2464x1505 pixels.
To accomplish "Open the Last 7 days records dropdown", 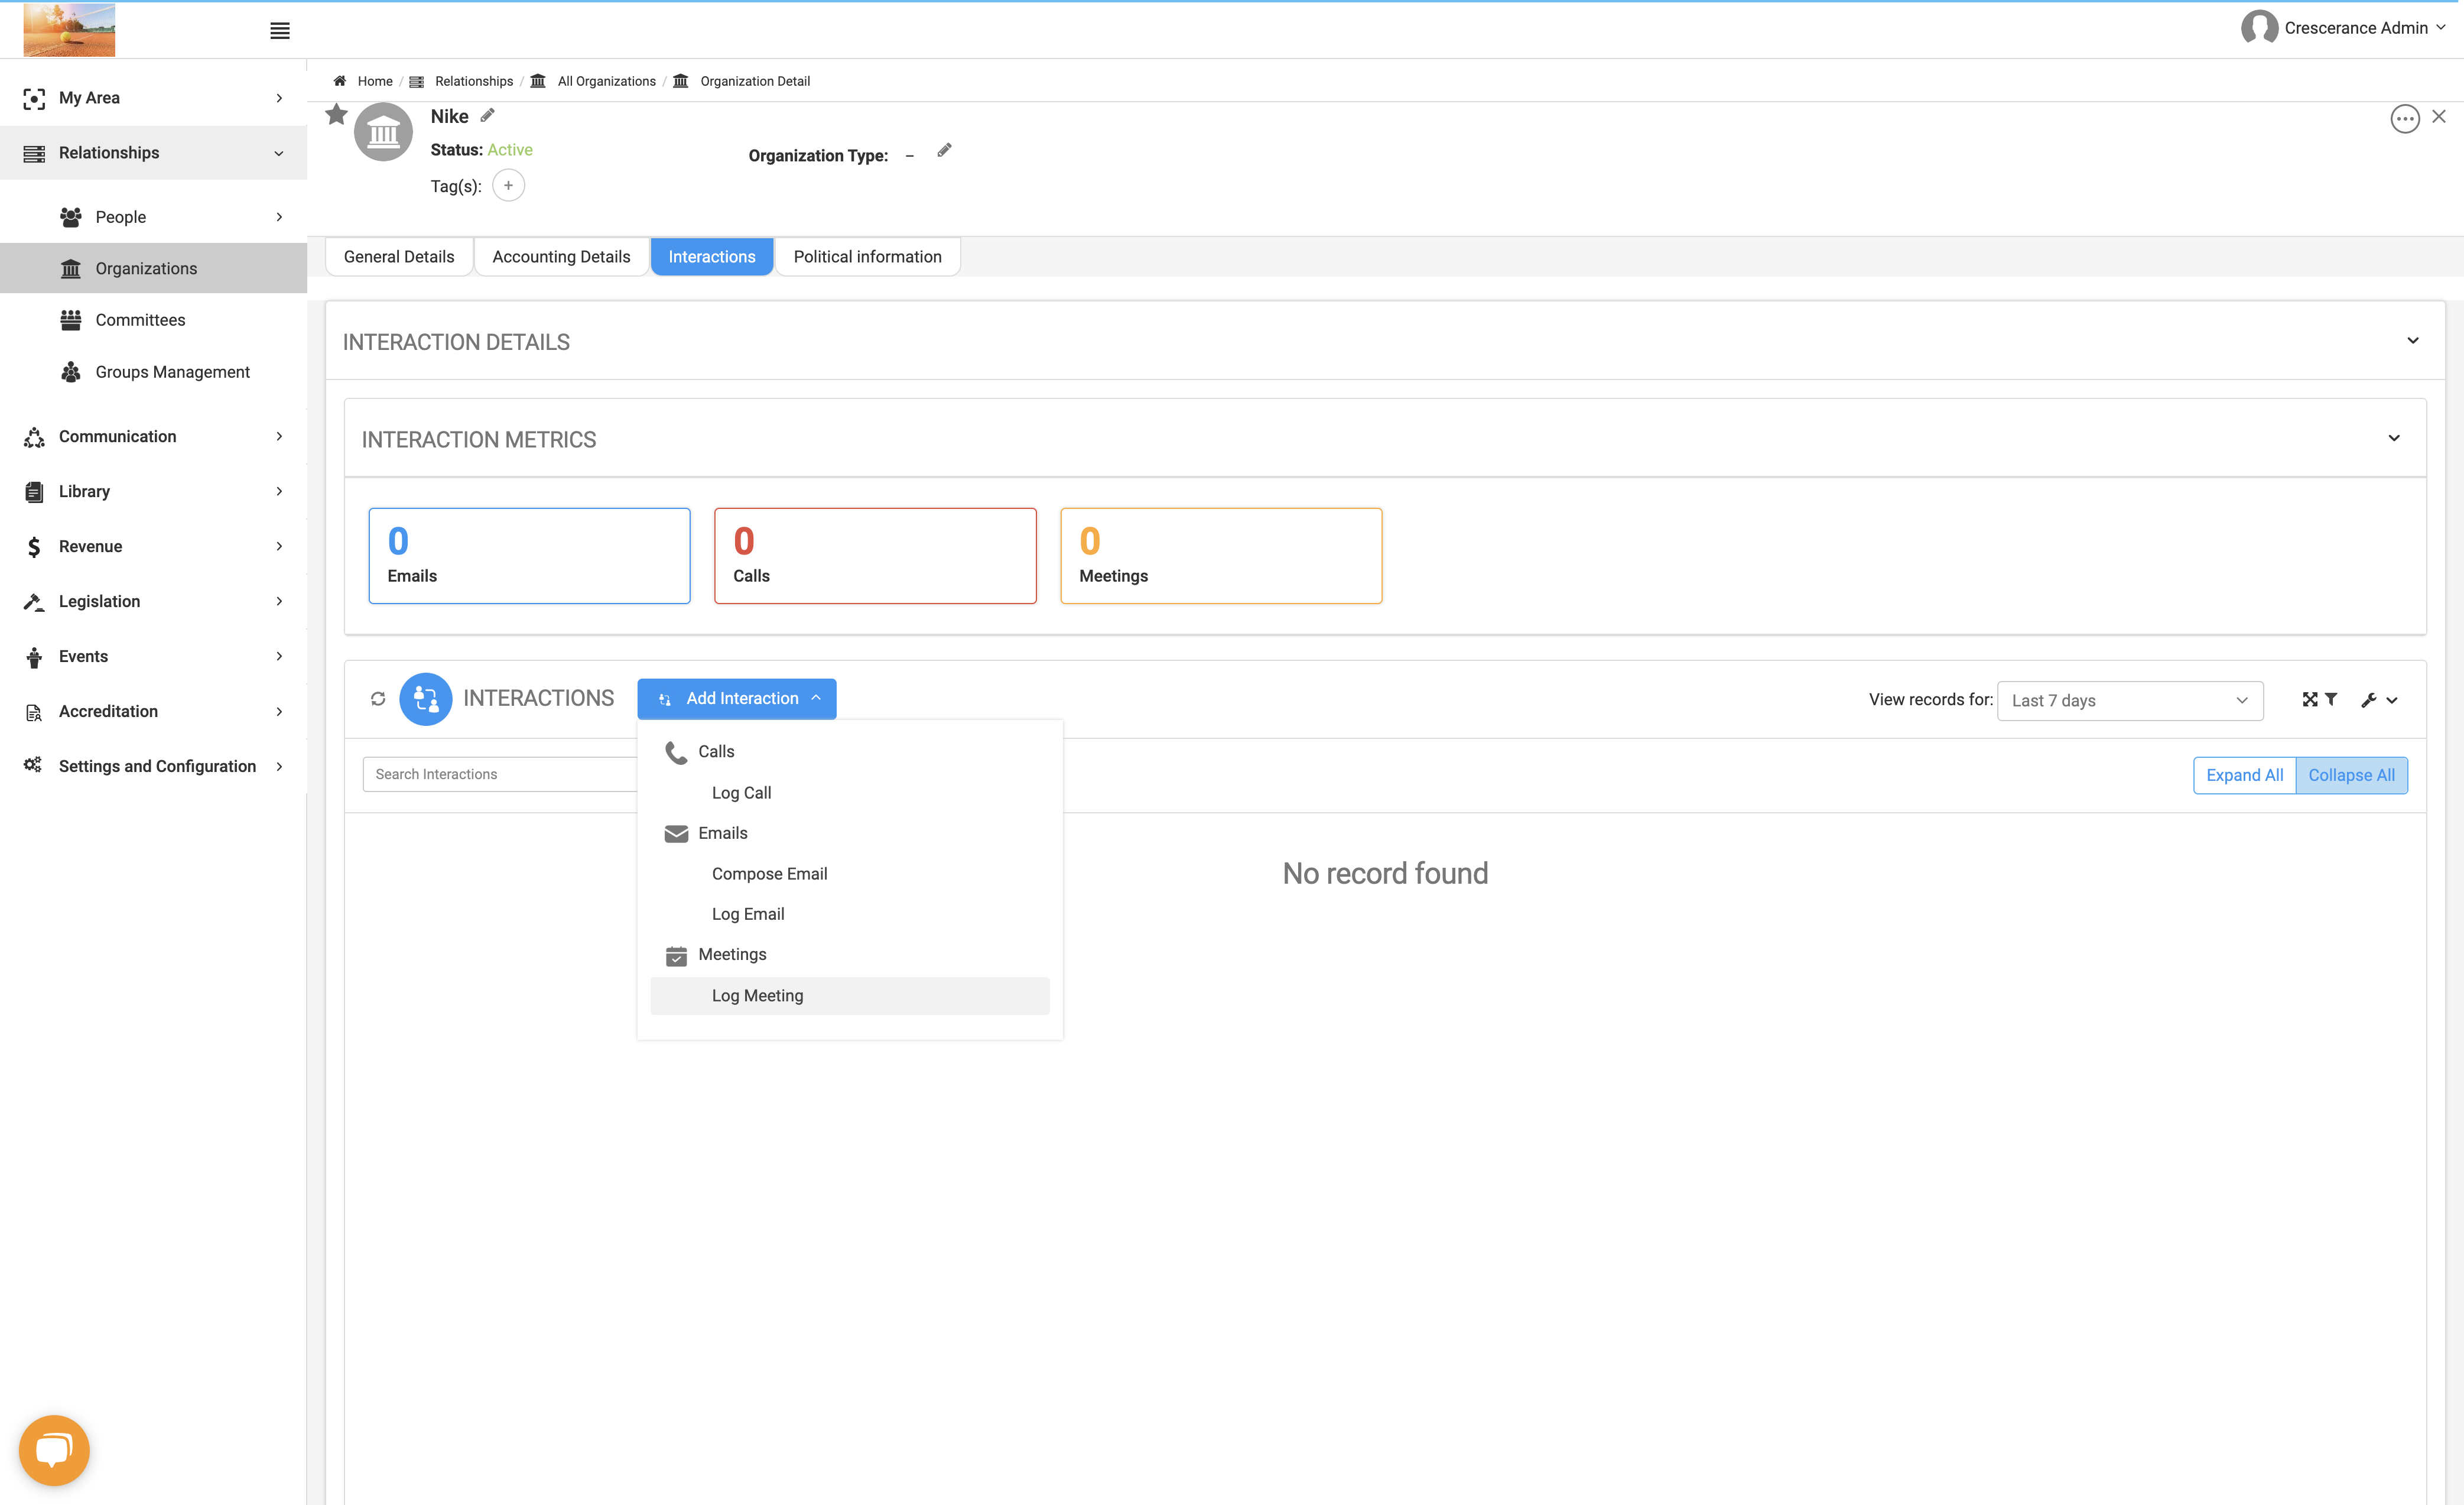I will [x=2130, y=700].
